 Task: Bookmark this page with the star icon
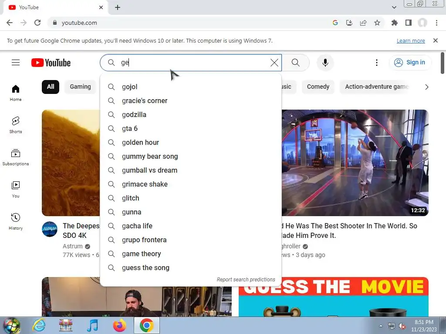pyautogui.click(x=377, y=23)
